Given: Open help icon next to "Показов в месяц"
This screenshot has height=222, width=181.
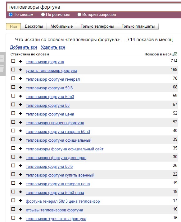Looking at the screenshot, I should coord(176,54).
